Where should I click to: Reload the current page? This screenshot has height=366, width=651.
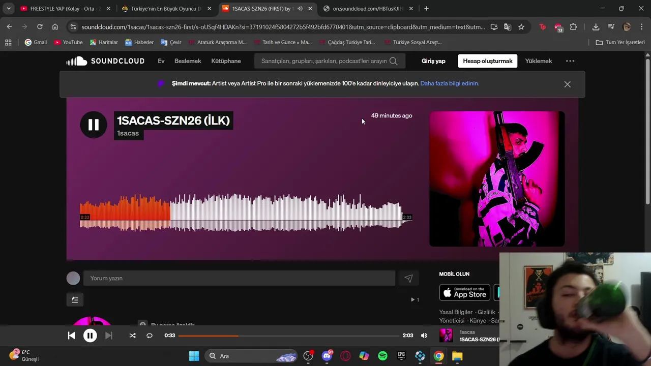(x=40, y=27)
